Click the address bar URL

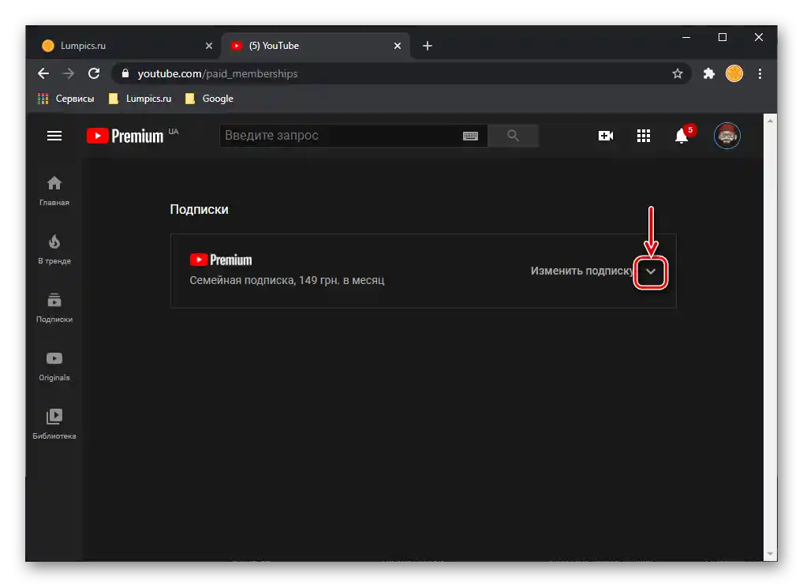(x=218, y=73)
